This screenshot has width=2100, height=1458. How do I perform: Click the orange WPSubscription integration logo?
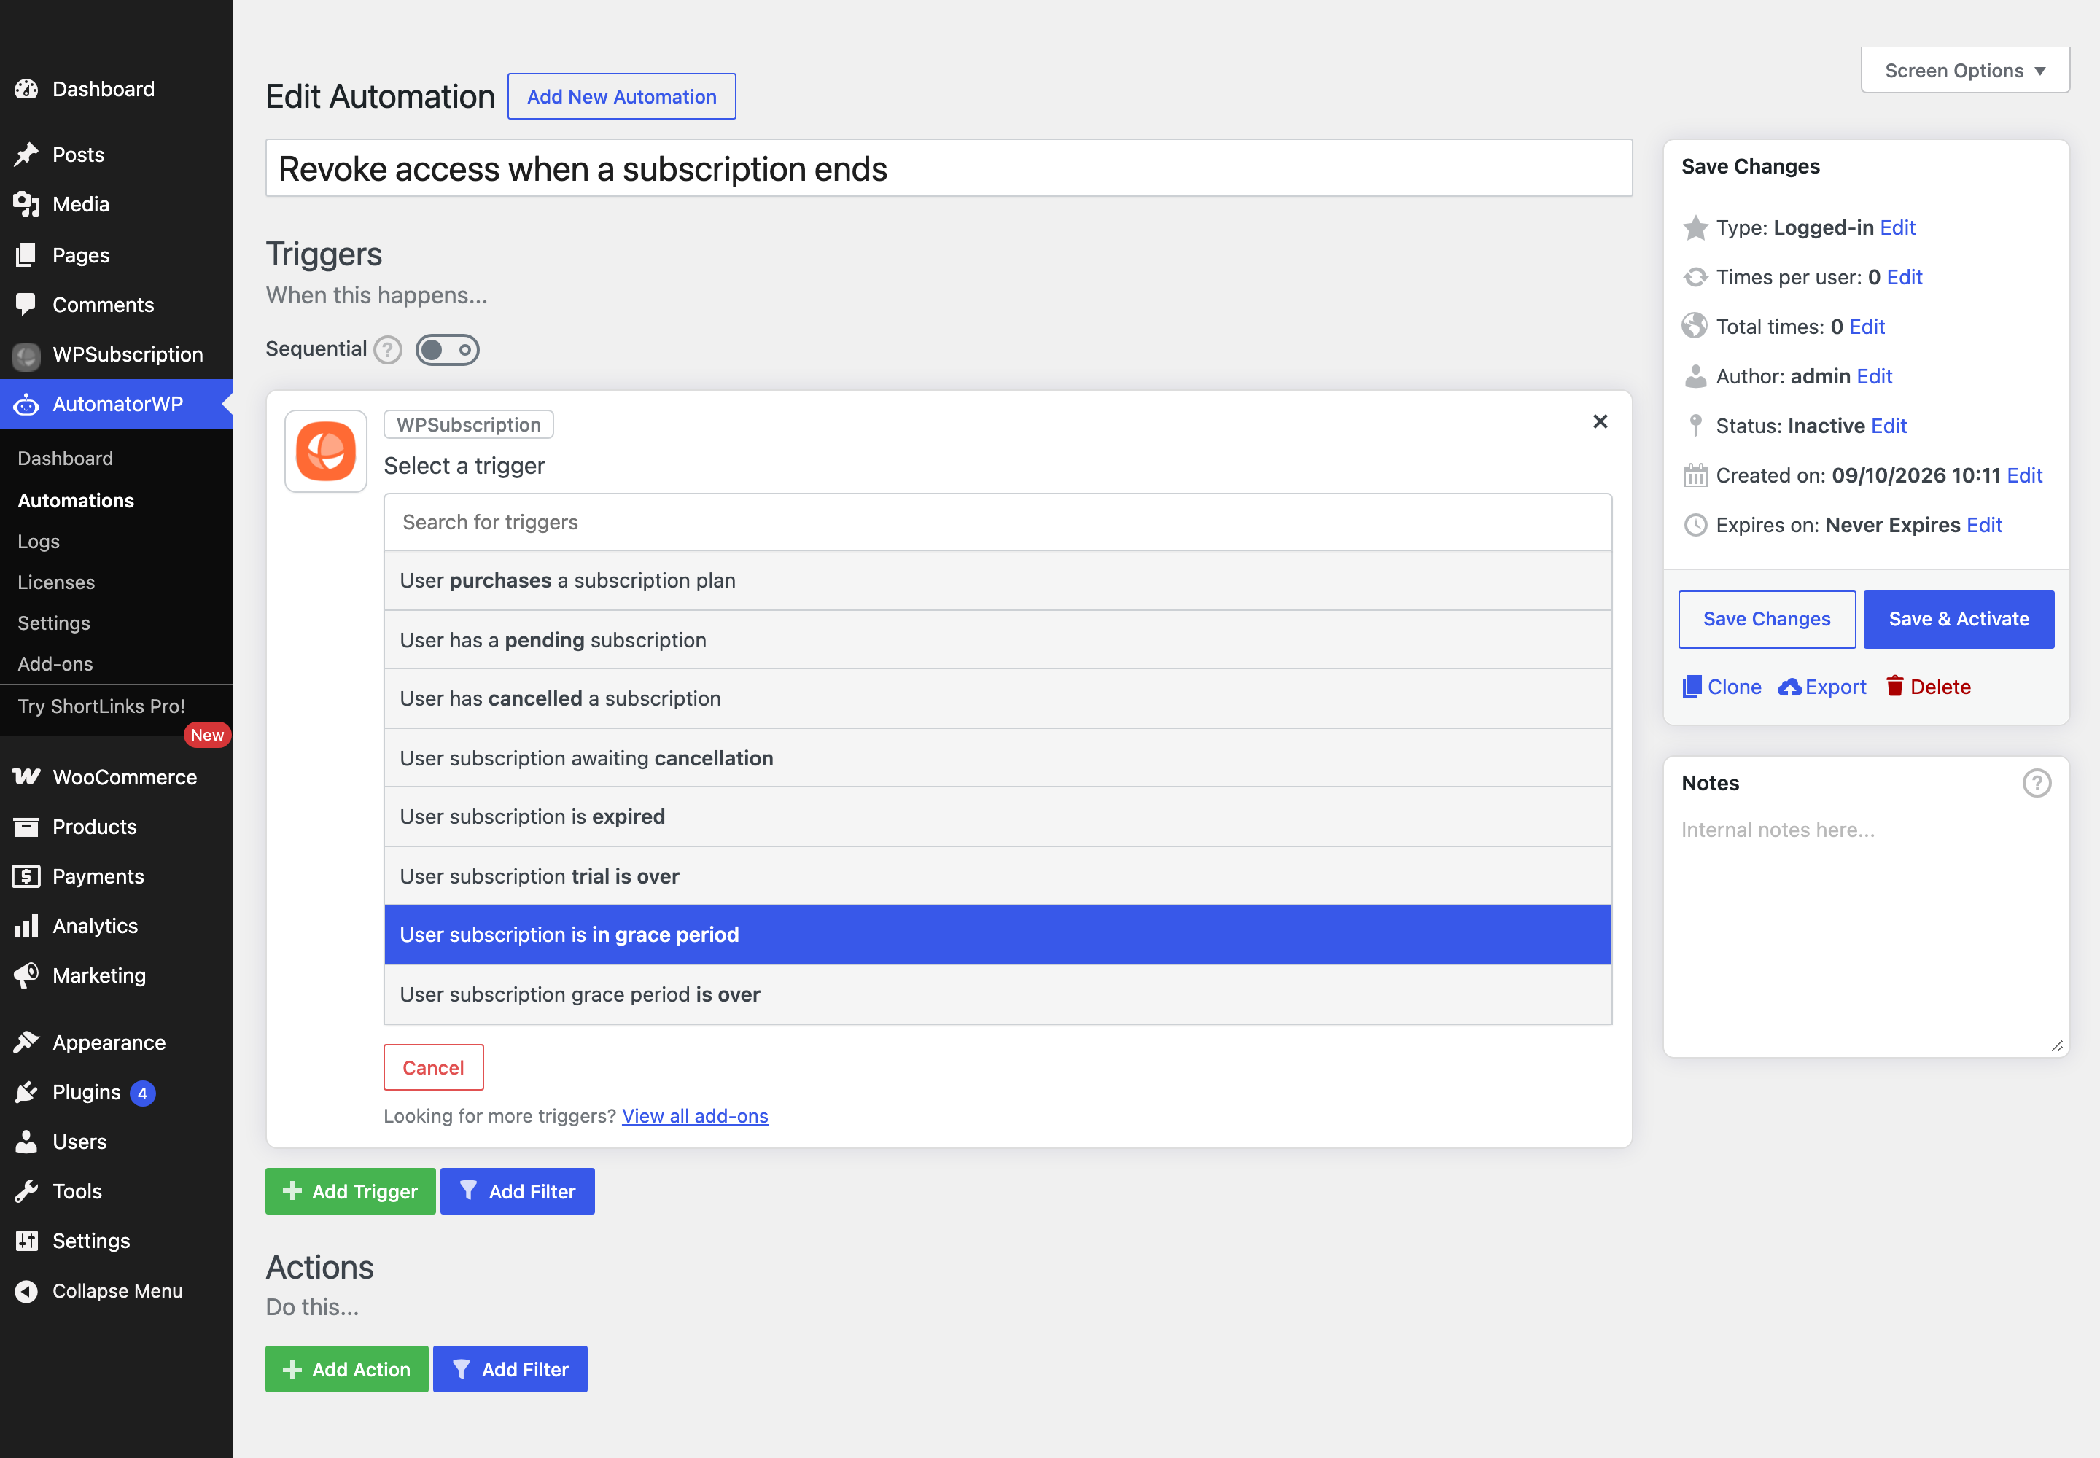coord(326,451)
